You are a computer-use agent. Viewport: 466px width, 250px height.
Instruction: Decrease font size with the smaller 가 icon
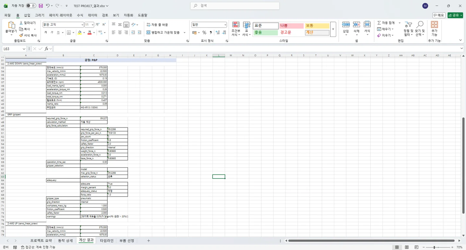point(104,25)
